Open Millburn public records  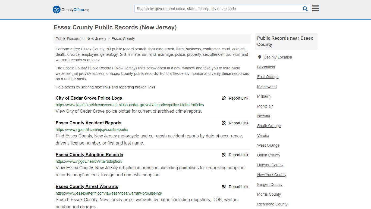click(x=264, y=96)
